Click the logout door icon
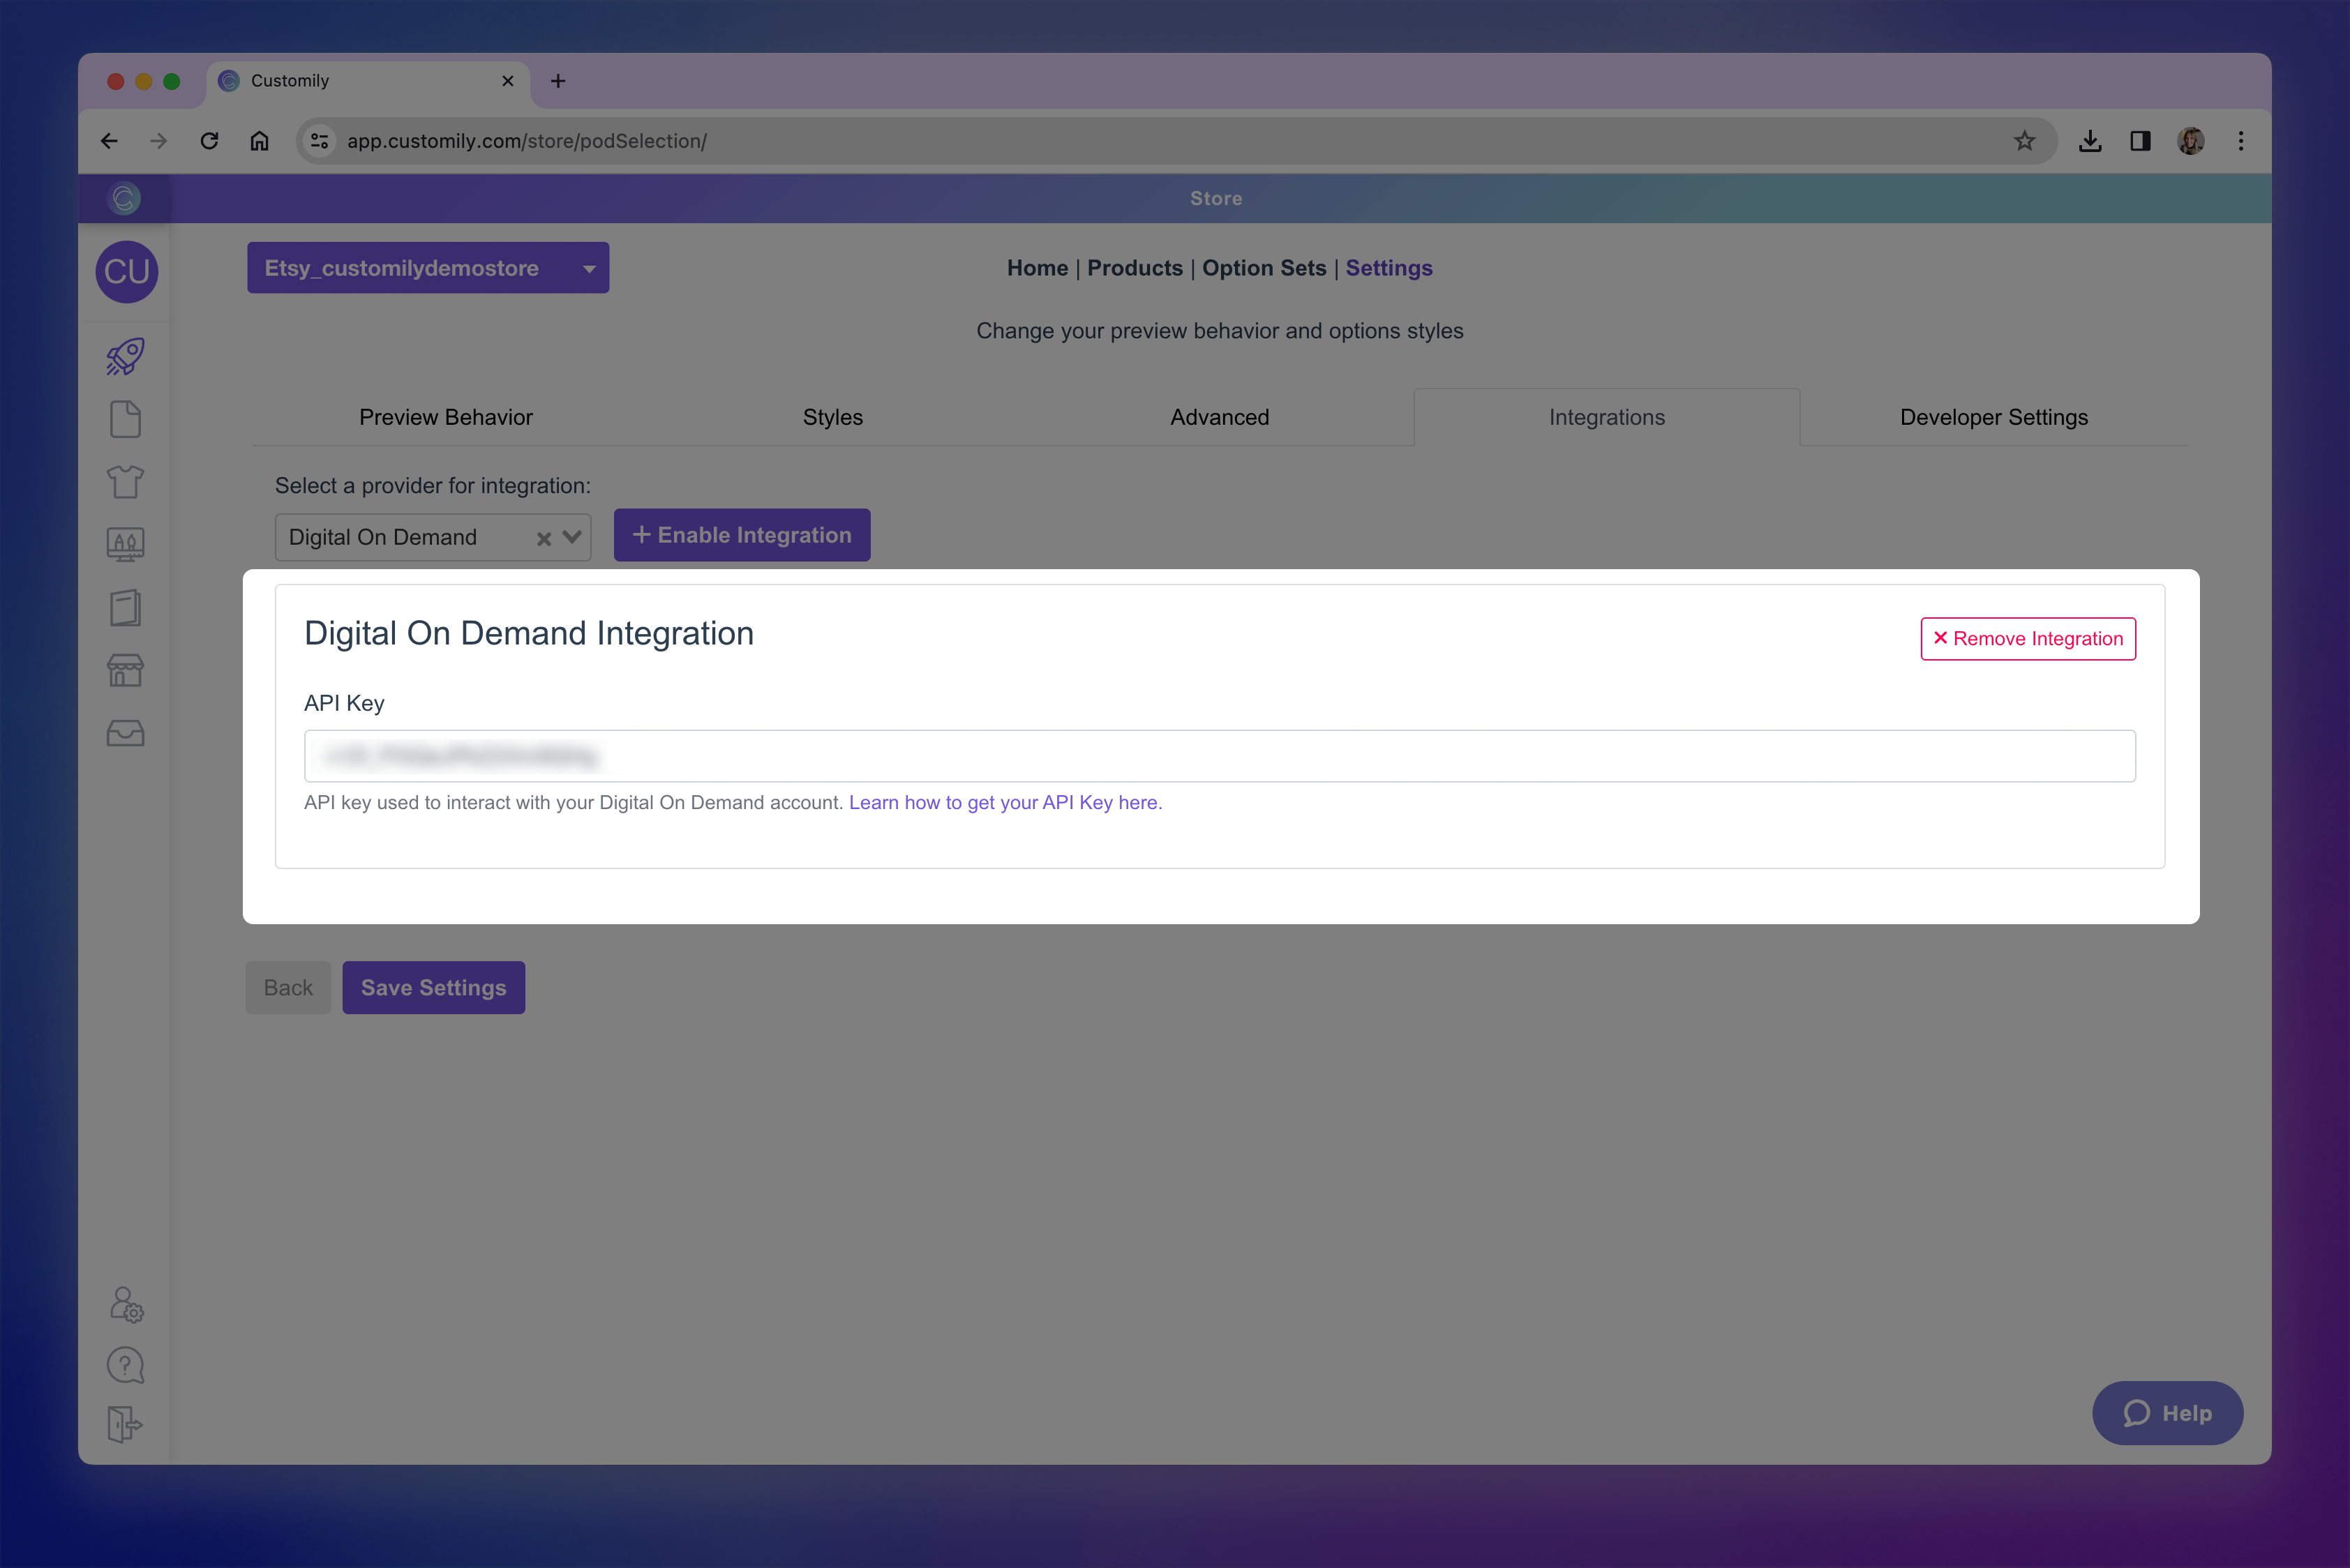Screen dimensions: 2350x1568 pos(125,1424)
